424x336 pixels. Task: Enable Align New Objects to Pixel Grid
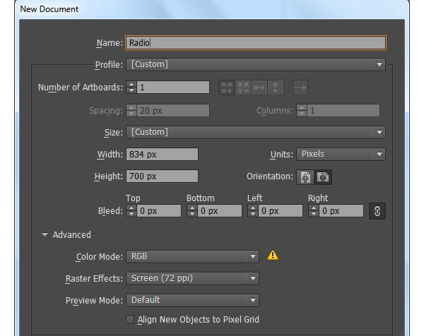pyautogui.click(x=130, y=320)
